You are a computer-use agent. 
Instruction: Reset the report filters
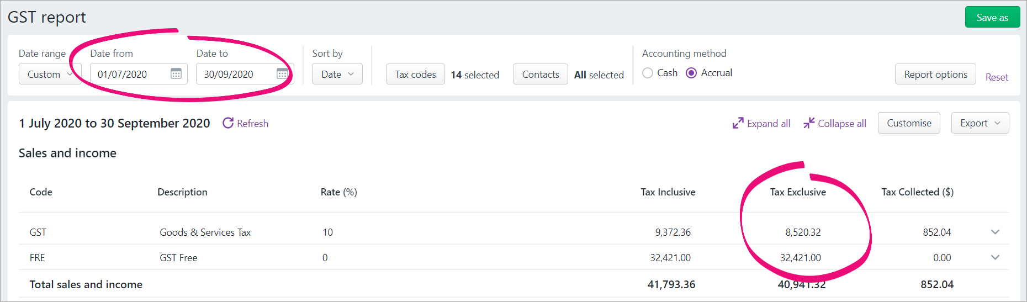tap(997, 77)
